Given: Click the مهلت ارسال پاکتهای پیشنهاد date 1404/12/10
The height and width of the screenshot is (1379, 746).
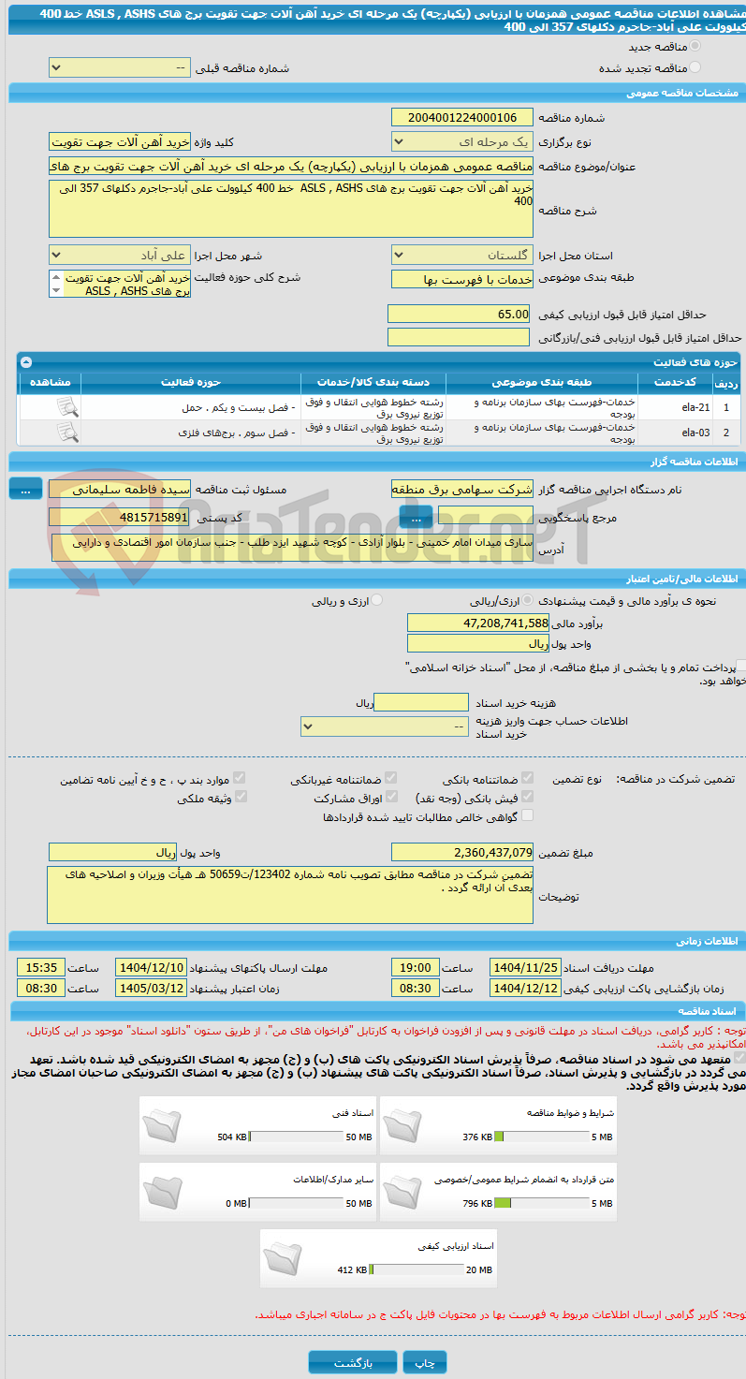Looking at the screenshot, I should pos(151,967).
